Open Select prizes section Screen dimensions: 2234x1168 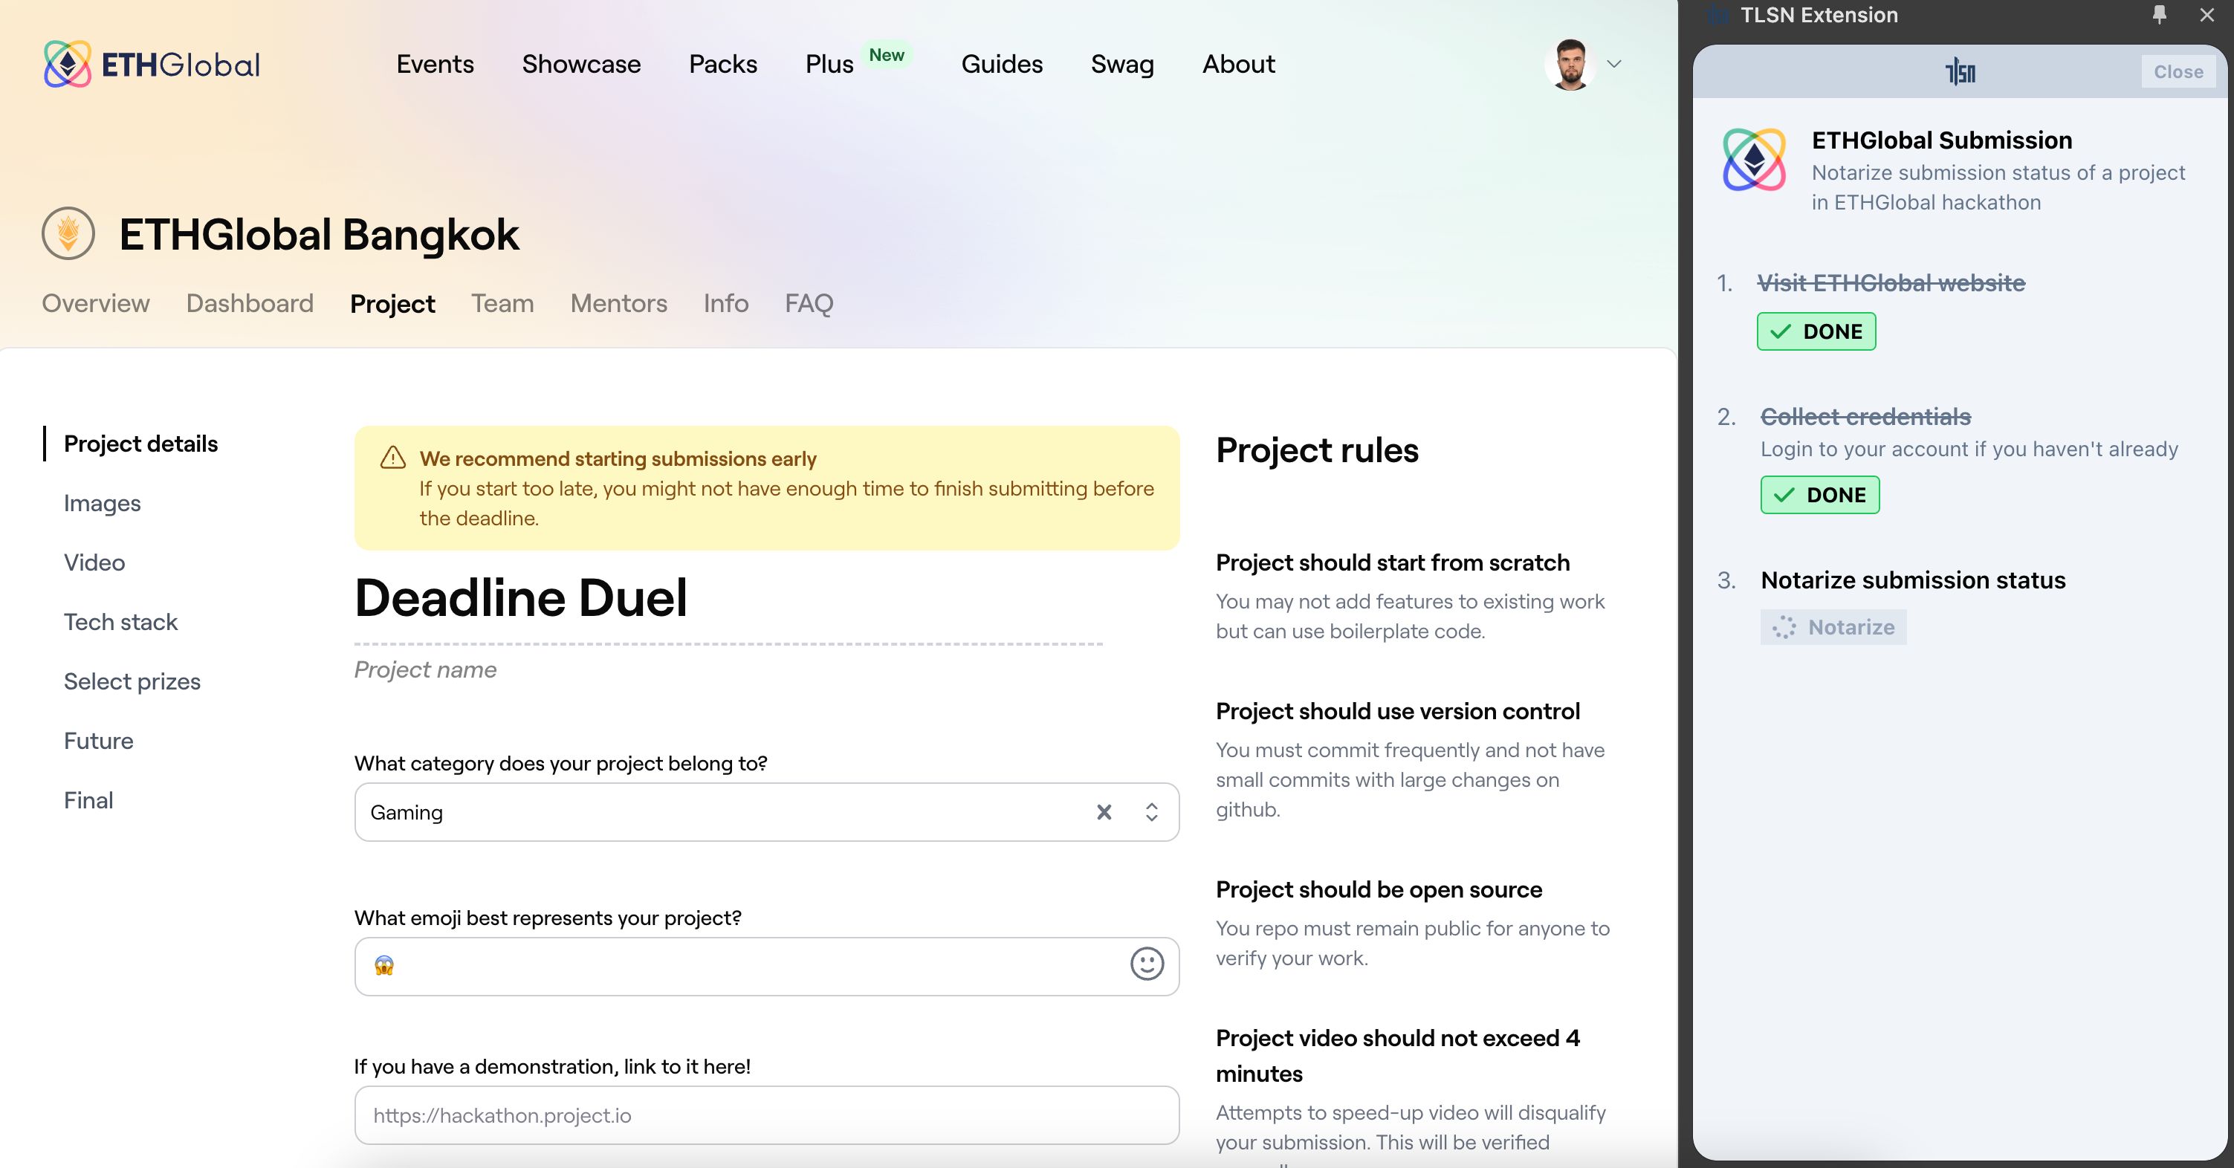coord(132,681)
